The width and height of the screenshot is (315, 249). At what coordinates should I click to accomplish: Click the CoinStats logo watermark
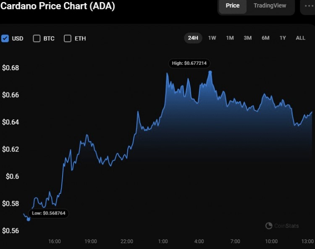point(282,226)
